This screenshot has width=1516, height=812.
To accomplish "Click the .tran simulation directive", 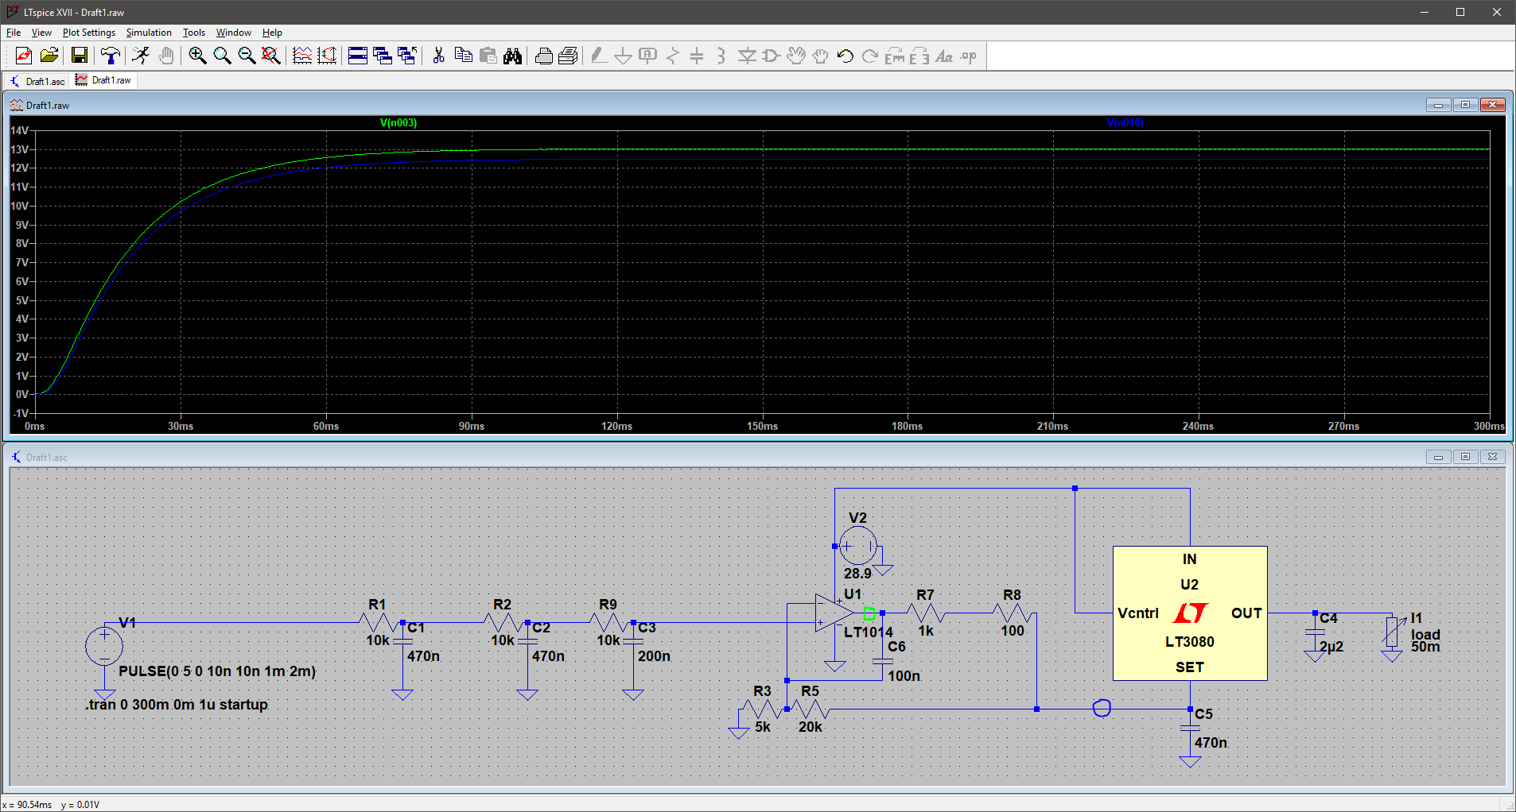I will point(177,705).
